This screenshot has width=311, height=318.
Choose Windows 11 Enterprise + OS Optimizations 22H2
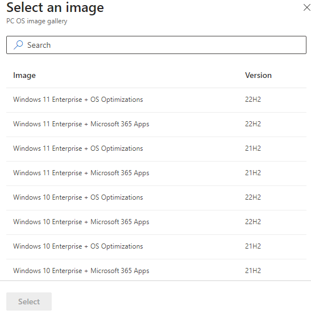click(156, 100)
